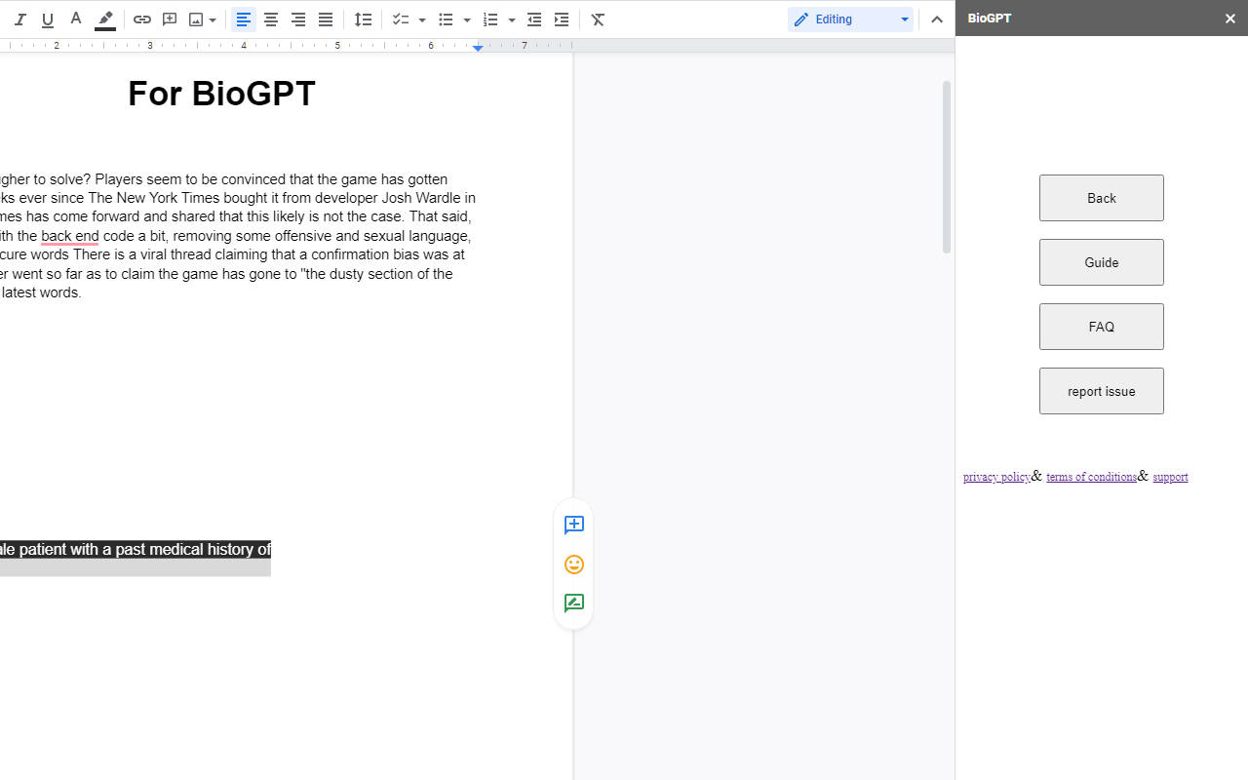This screenshot has height=780, width=1248.
Task: Expand the bulleted list options arrow
Action: 467,19
